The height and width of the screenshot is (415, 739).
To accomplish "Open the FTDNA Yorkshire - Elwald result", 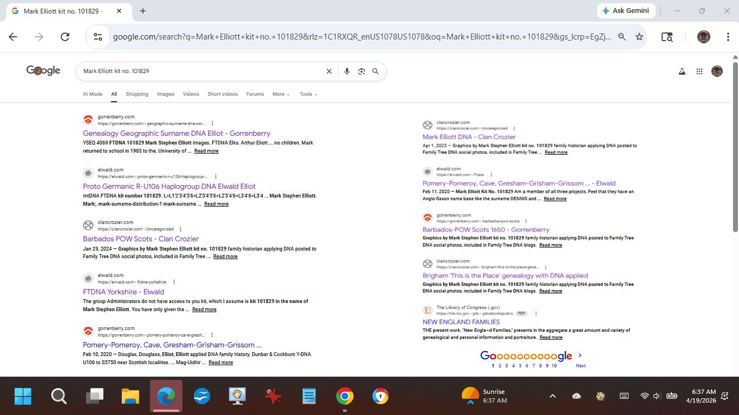I will pos(123,292).
